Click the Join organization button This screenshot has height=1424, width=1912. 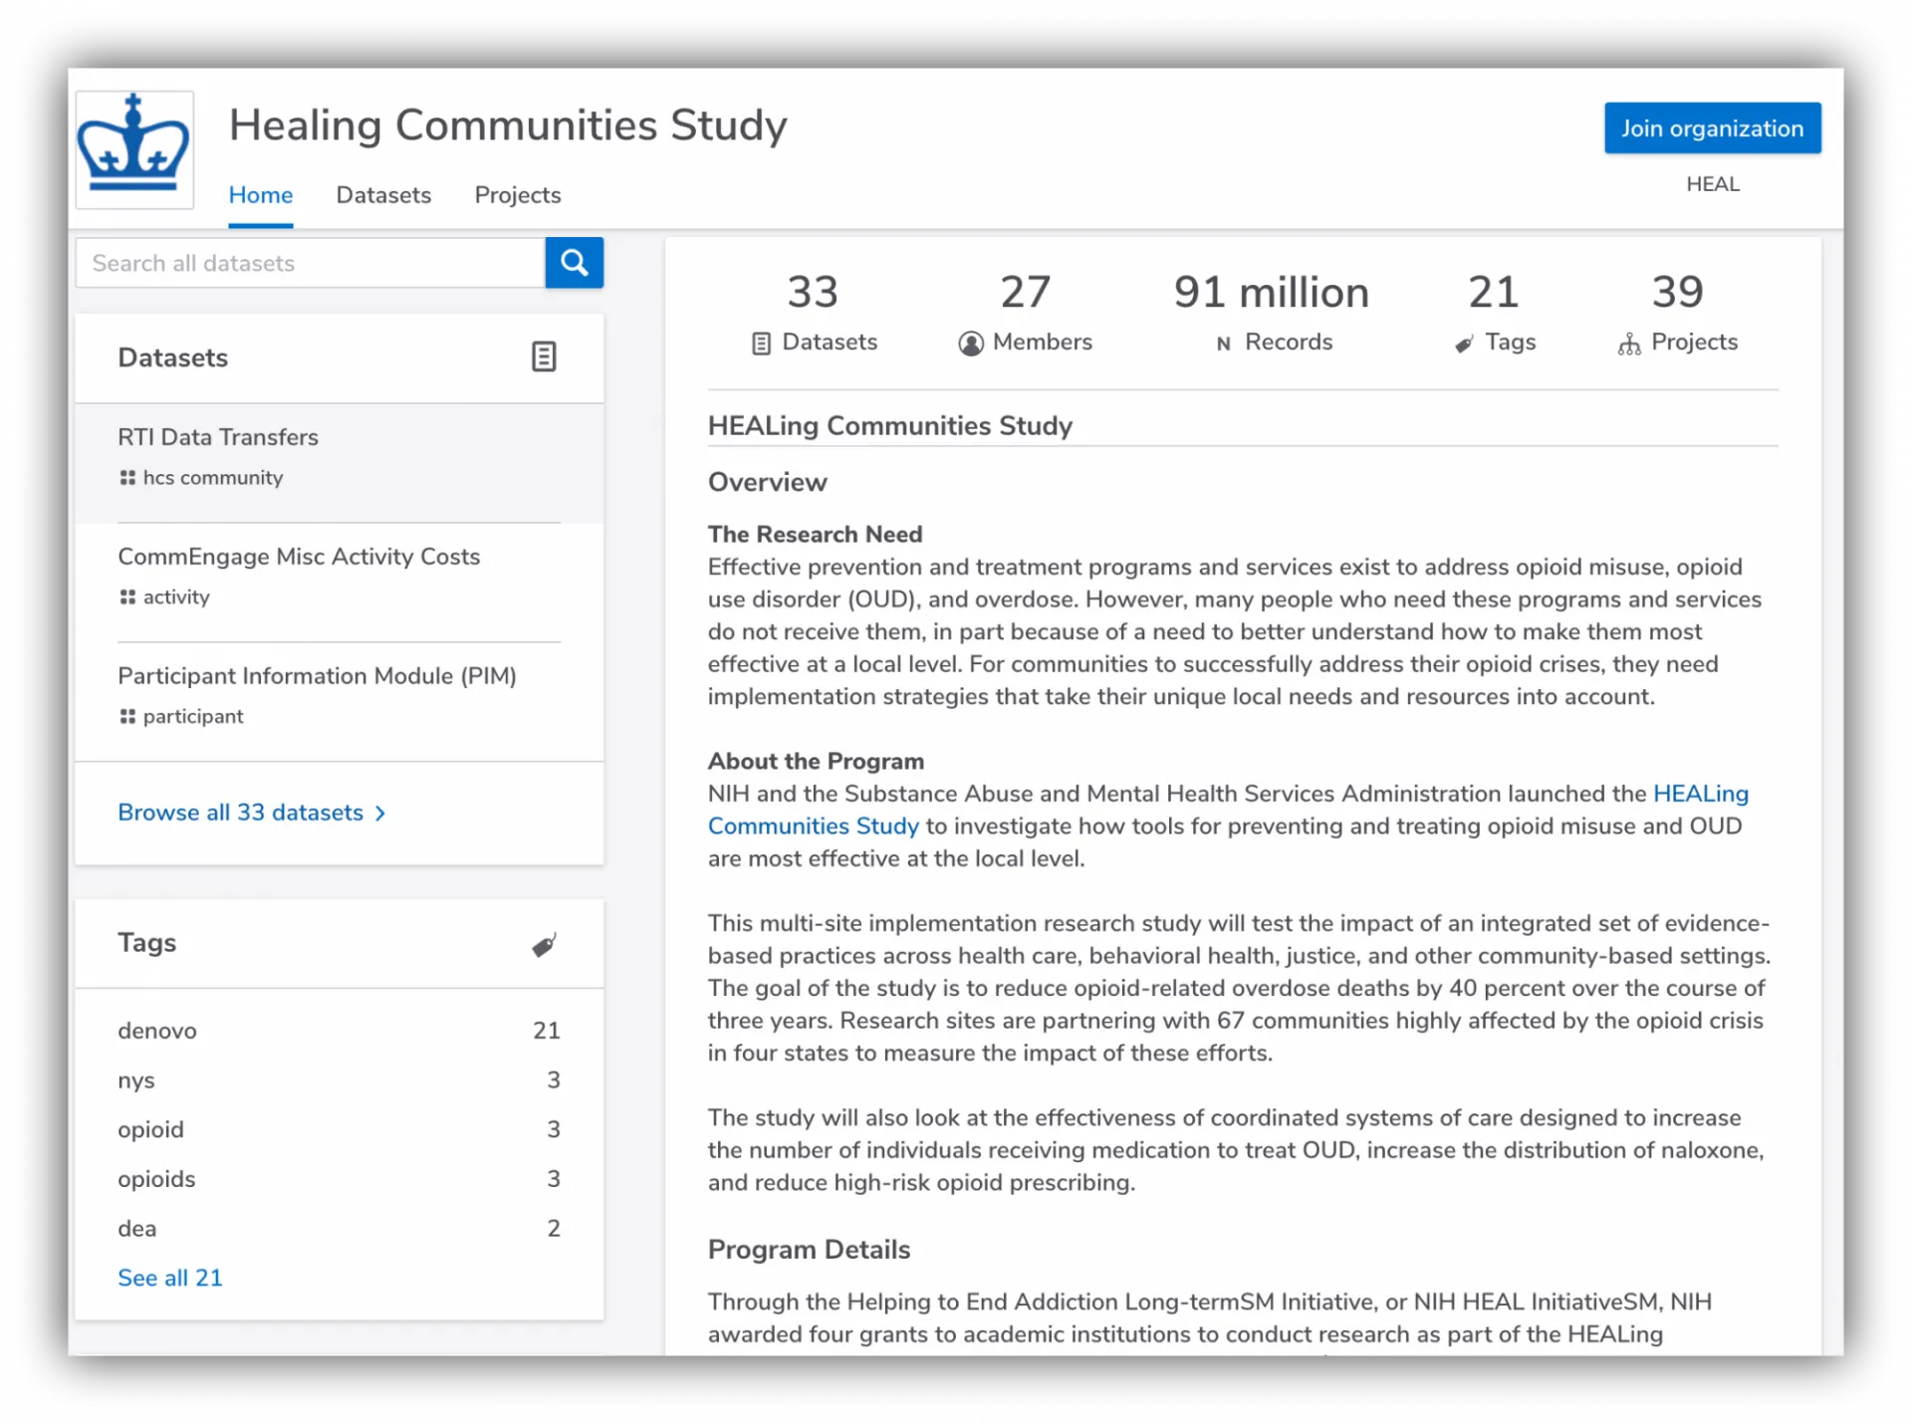click(1713, 128)
